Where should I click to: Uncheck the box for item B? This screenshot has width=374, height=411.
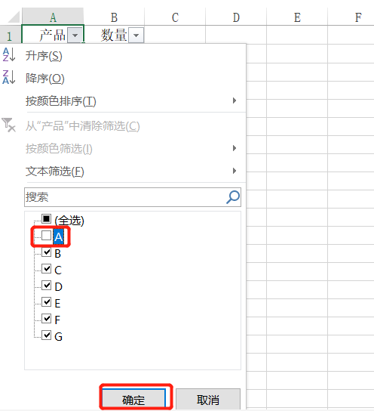point(46,252)
